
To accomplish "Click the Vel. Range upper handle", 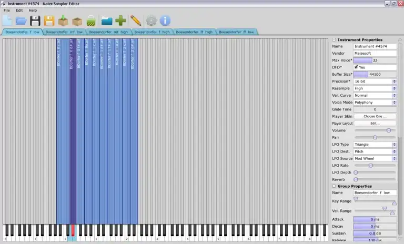I will point(385,208).
